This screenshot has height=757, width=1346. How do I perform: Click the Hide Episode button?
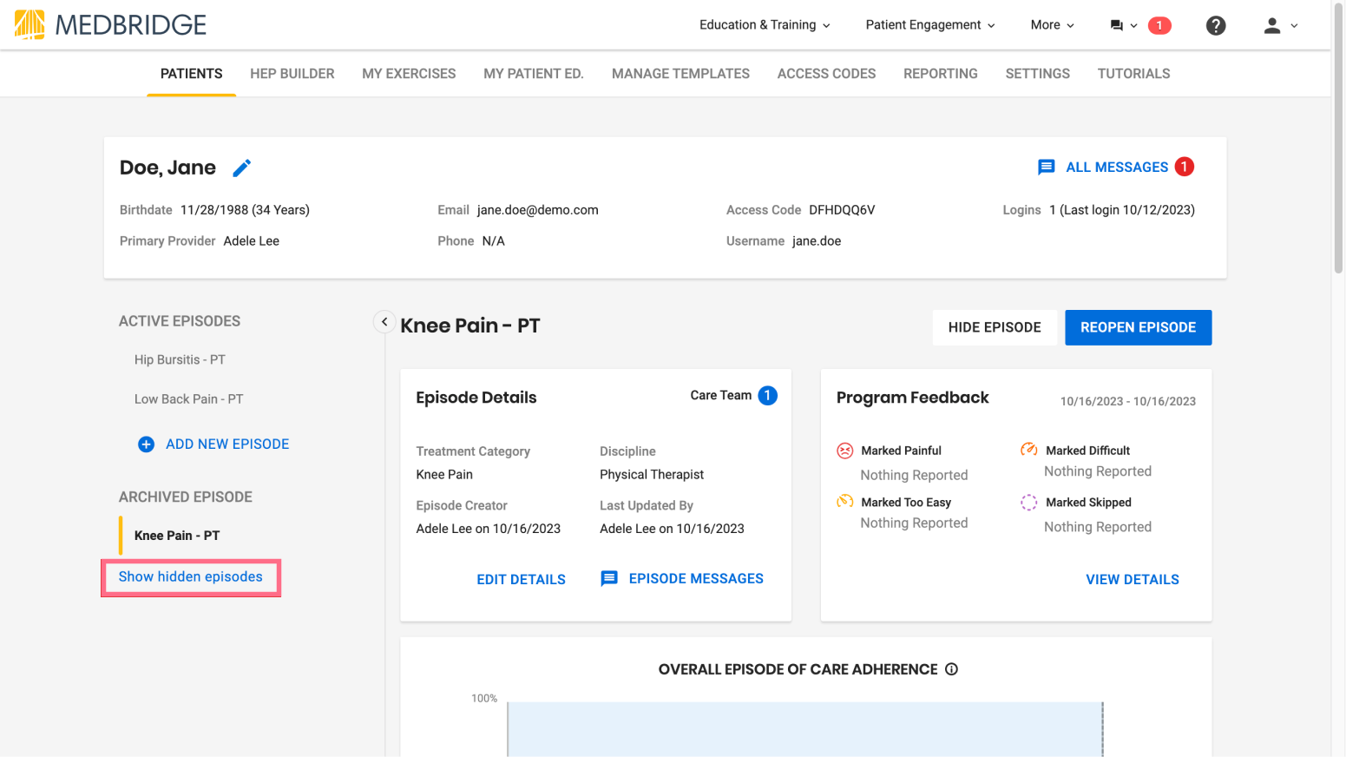[x=995, y=327]
